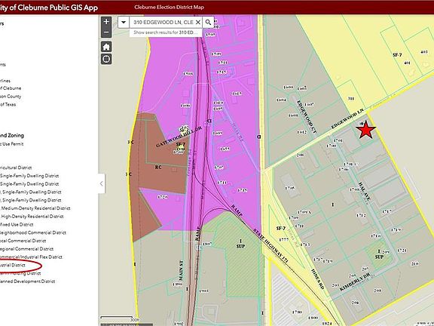The image size is (434, 326).
Task: Select Regional Commercial District legend entry
Action: [26, 249]
